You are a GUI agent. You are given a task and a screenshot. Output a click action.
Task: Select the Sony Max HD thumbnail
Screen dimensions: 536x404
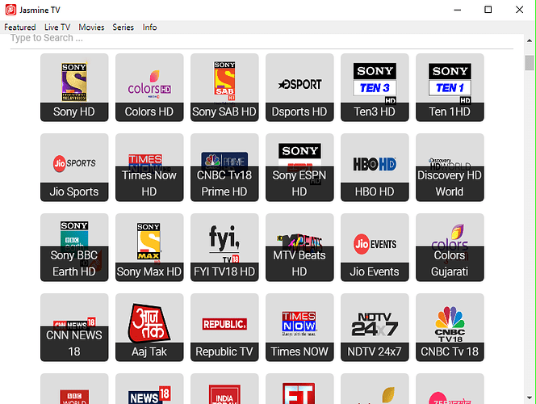click(149, 248)
